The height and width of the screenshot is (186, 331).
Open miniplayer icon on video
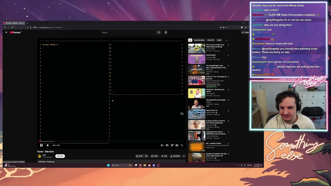[182, 114]
